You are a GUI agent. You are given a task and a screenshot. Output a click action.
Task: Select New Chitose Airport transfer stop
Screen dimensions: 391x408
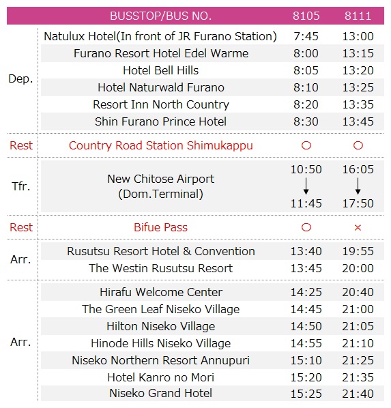pos(160,186)
